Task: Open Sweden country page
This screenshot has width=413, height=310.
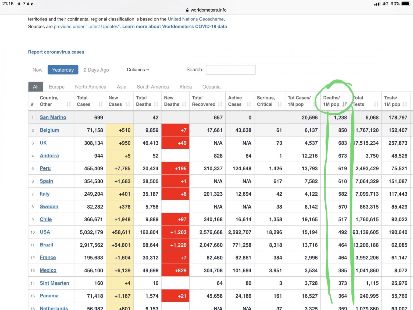Action: click(x=49, y=206)
